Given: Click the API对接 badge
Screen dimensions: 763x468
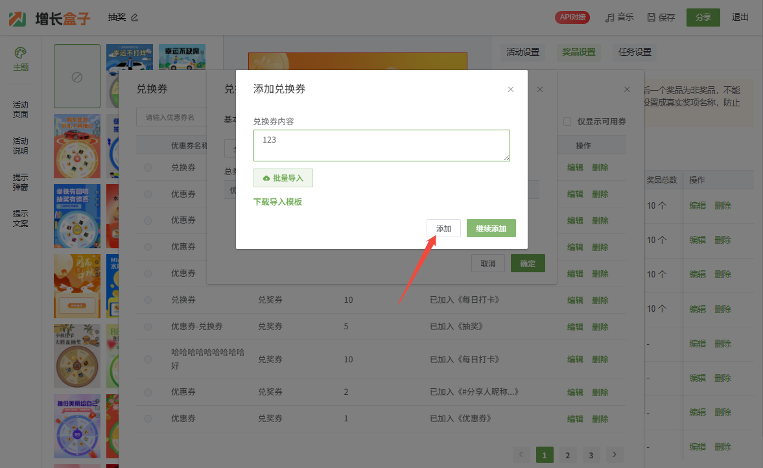Looking at the screenshot, I should coord(572,17).
